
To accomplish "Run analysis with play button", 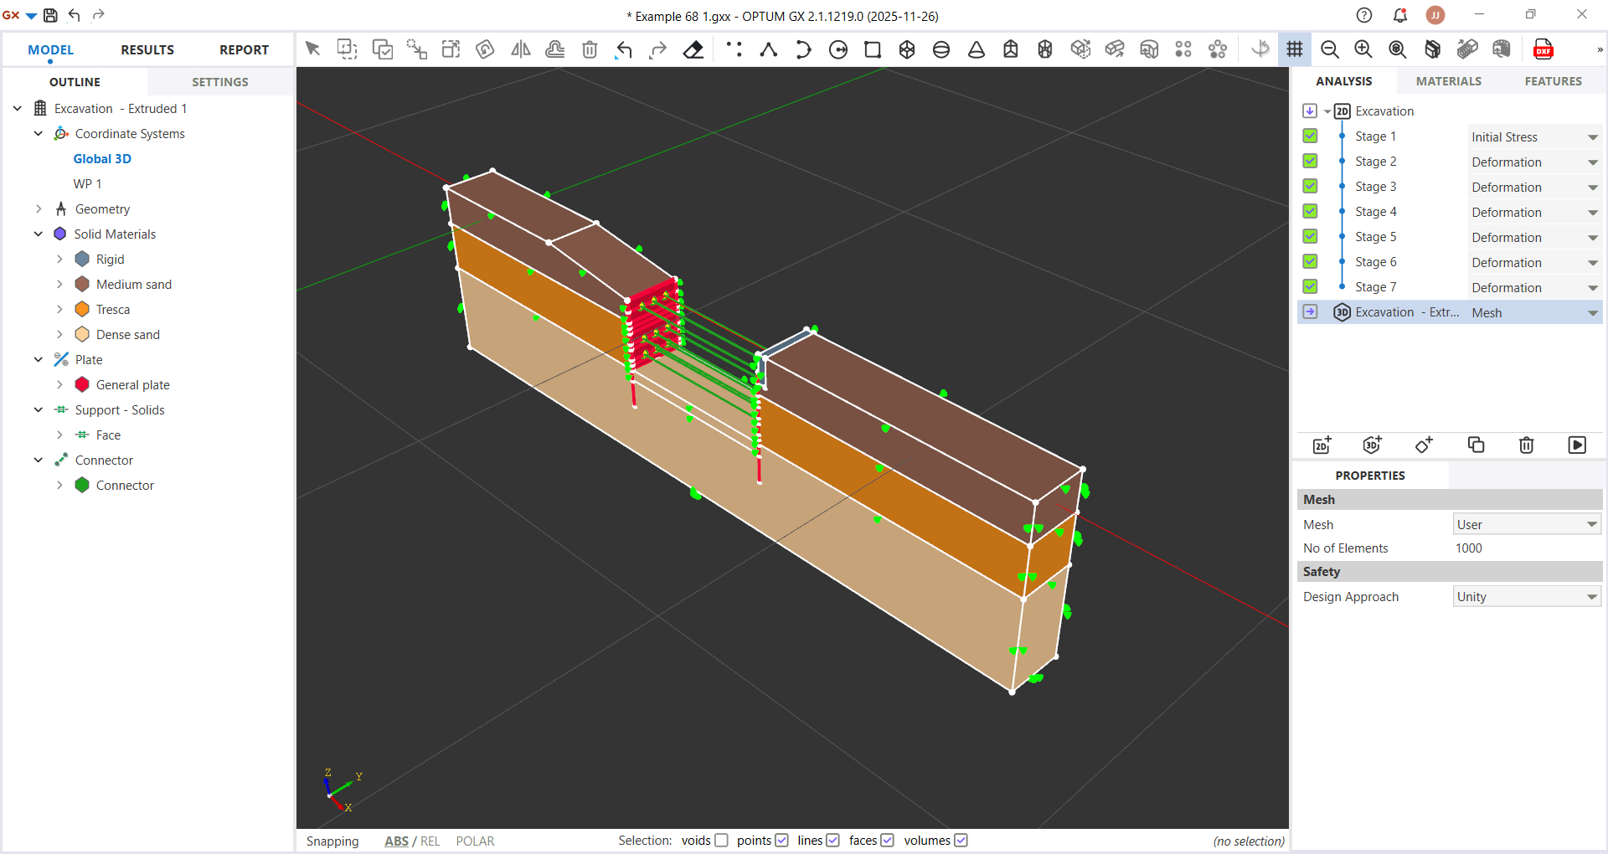I will 1576,445.
